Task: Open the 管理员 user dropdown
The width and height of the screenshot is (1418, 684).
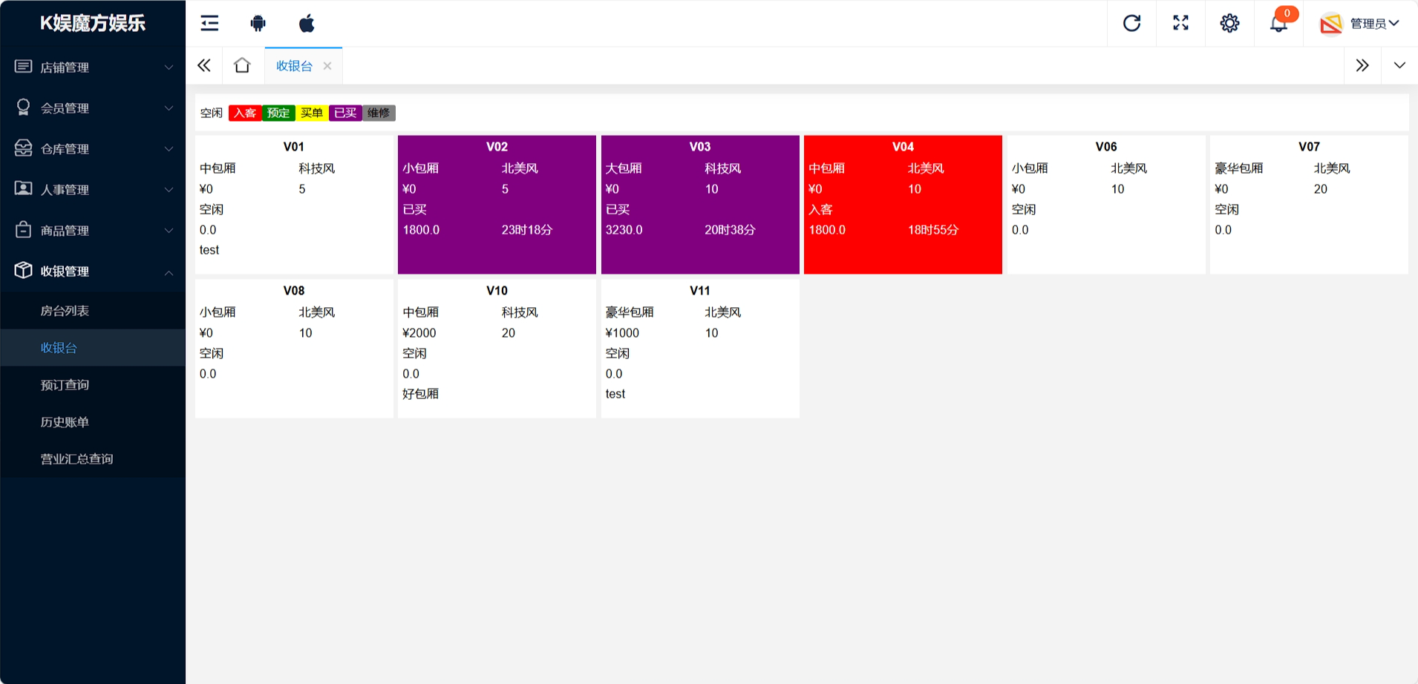Action: [1360, 24]
